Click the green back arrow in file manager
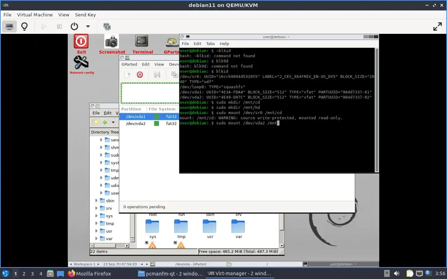 pyautogui.click(x=104, y=122)
